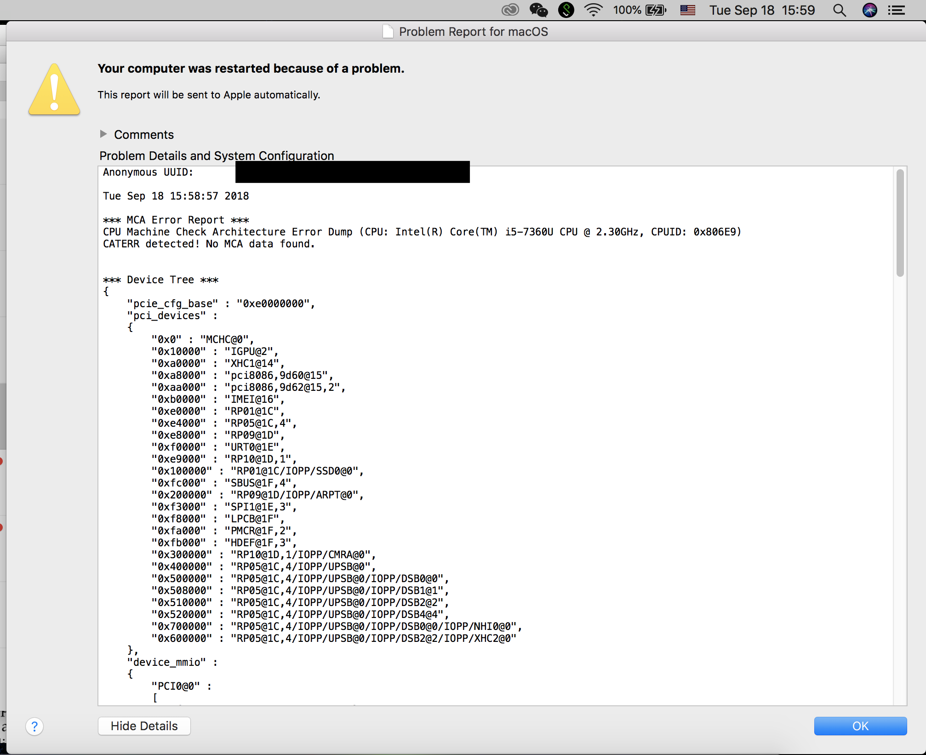Click the 100% battery percentage text
Image resolution: width=926 pixels, height=755 pixels.
(627, 10)
